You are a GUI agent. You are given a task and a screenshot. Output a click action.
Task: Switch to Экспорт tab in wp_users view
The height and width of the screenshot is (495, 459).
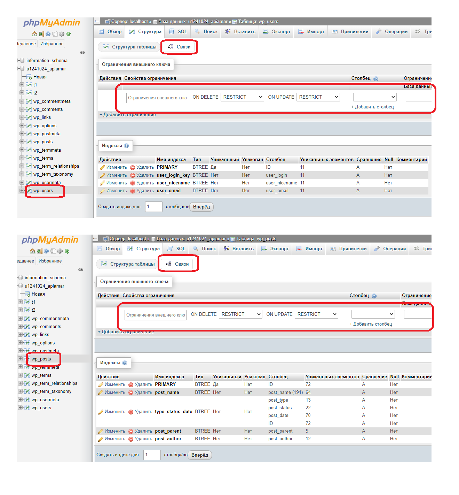[277, 32]
